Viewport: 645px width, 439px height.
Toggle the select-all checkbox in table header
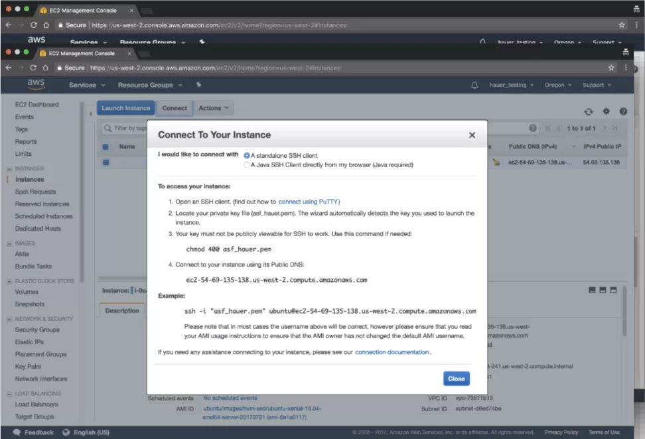point(106,147)
